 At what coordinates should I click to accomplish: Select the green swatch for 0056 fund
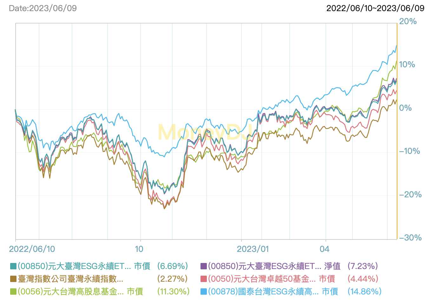click(x=13, y=292)
